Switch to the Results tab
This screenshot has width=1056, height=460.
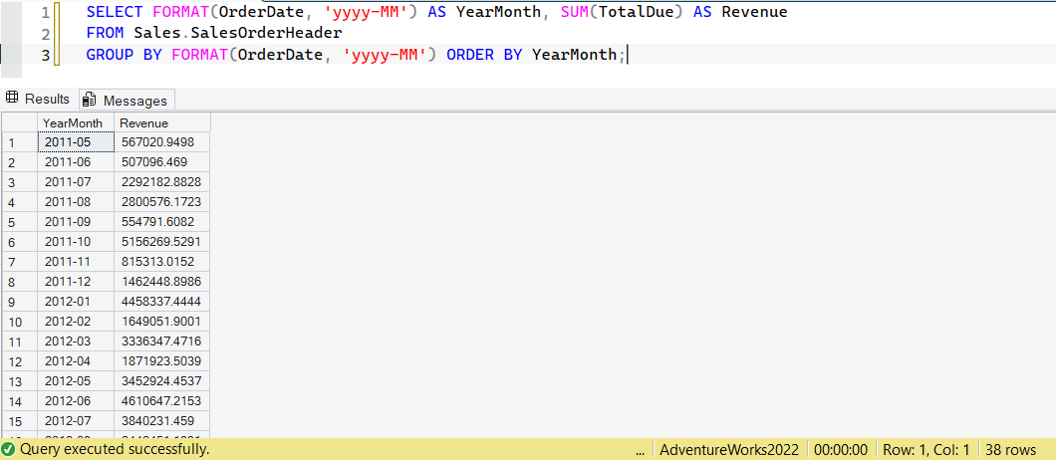(39, 99)
